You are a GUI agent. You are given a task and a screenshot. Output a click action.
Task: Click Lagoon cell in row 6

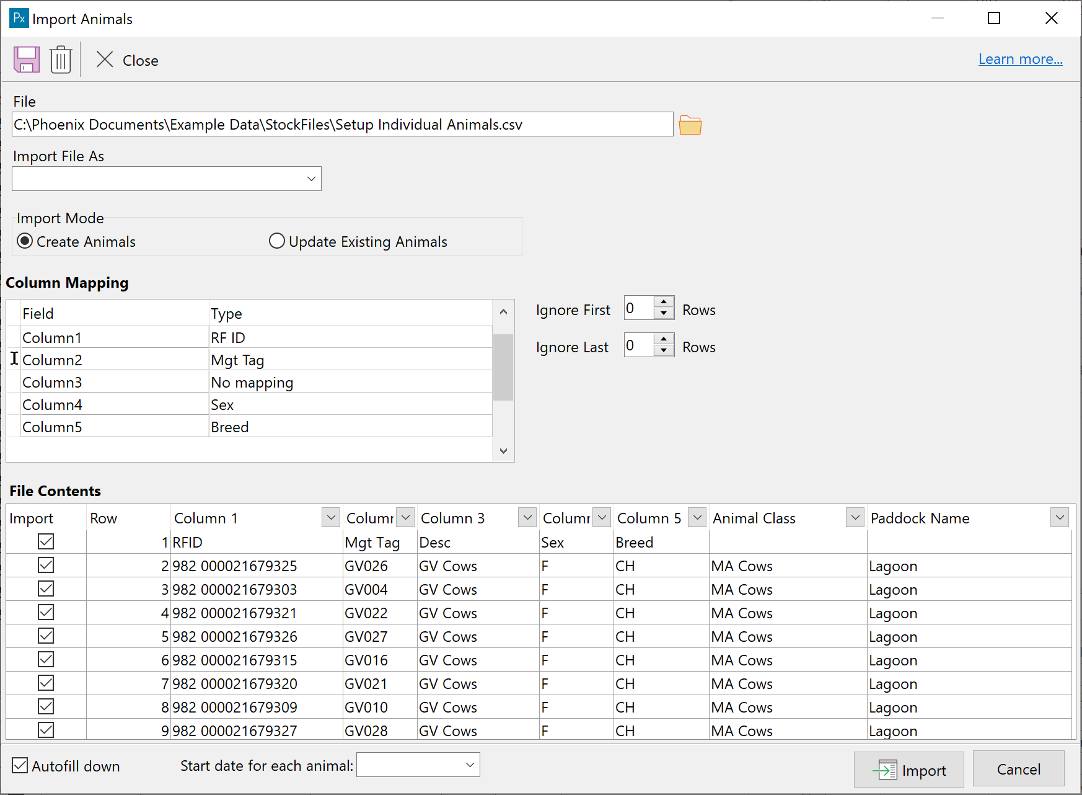tap(969, 660)
